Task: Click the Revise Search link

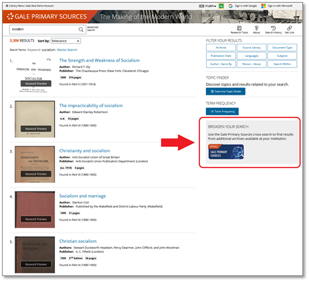Action: tap(67, 50)
